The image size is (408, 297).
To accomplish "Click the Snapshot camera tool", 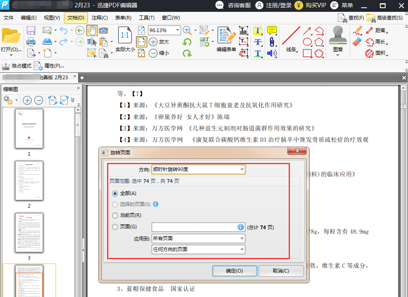I will (103, 30).
